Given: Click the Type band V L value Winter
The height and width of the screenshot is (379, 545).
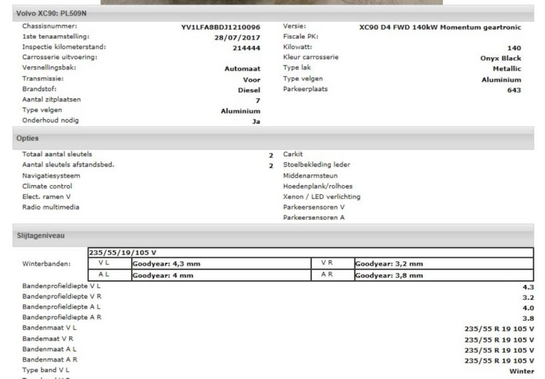Looking at the screenshot, I should pos(521,371).
